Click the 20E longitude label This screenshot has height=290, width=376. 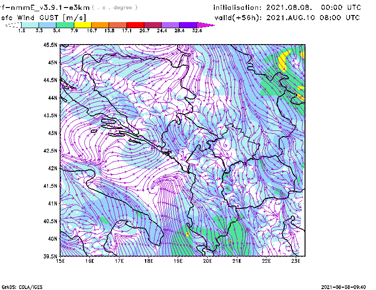tap(207, 261)
